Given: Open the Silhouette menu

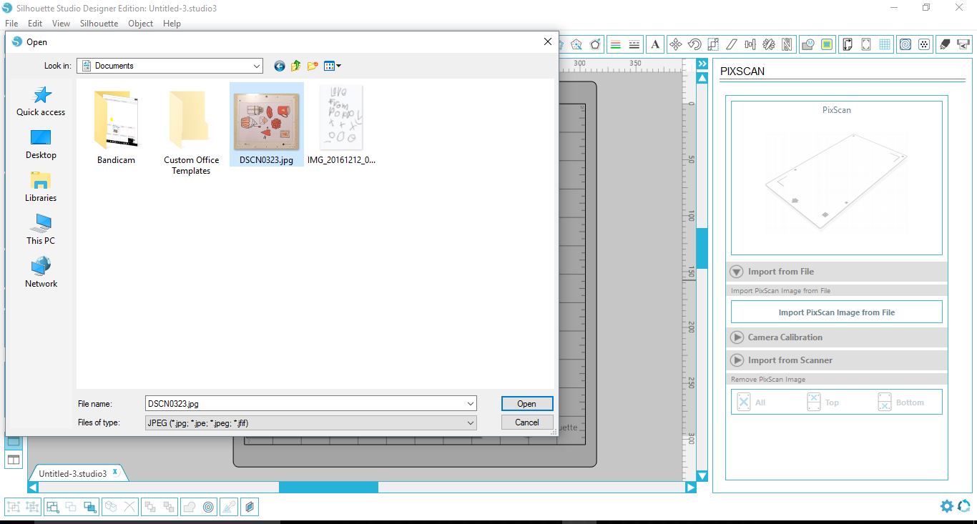Looking at the screenshot, I should [x=99, y=23].
